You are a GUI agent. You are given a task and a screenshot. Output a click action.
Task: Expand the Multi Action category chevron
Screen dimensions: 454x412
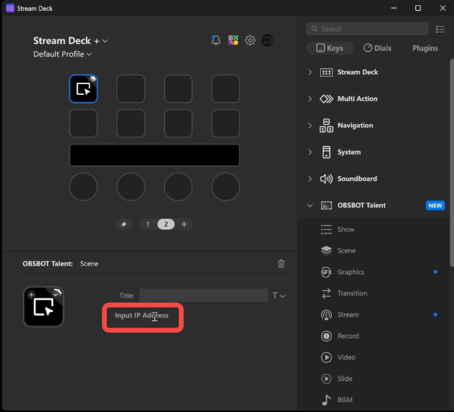point(310,99)
